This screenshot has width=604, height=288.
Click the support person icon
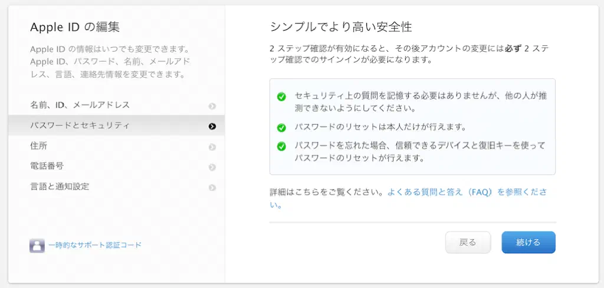[37, 246]
